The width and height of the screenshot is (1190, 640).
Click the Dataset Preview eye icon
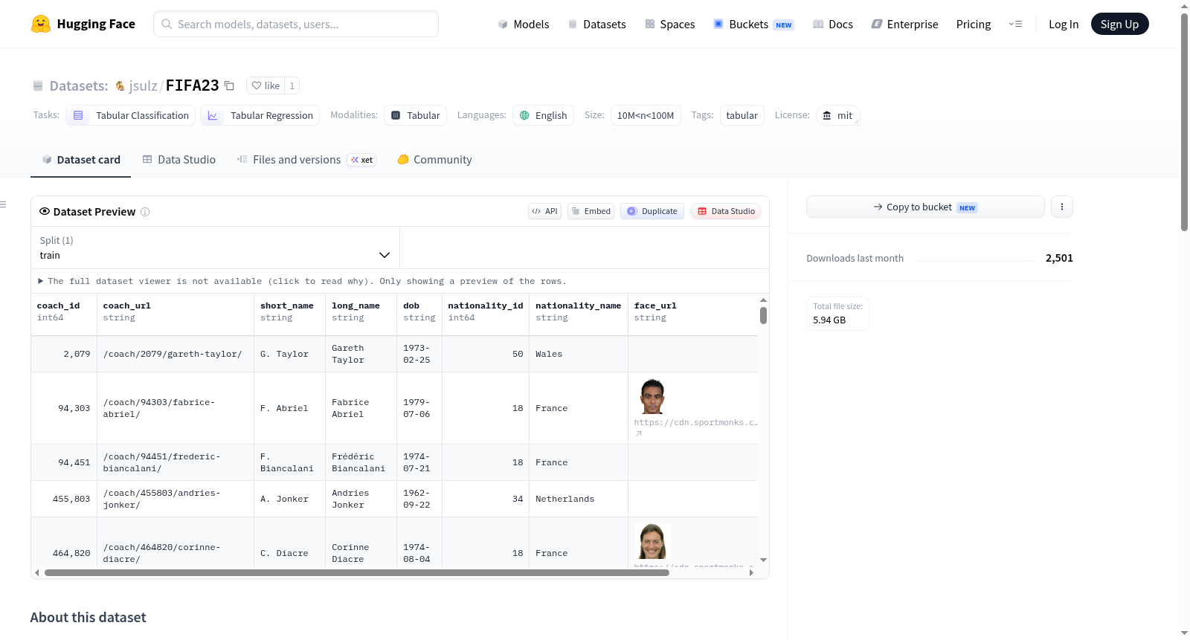pyautogui.click(x=45, y=211)
